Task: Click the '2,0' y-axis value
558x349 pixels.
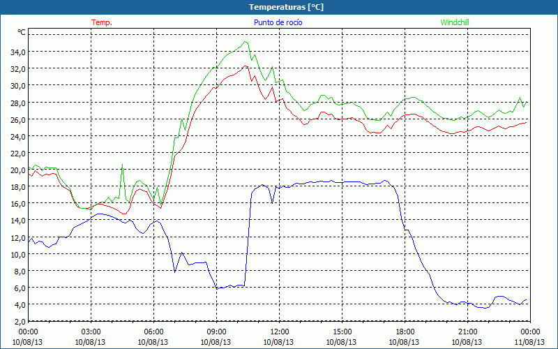Action: pyautogui.click(x=20, y=321)
